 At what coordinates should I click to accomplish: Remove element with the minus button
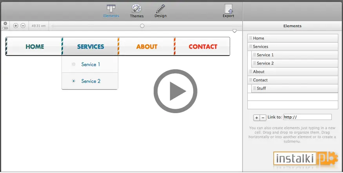pyautogui.click(x=263, y=118)
